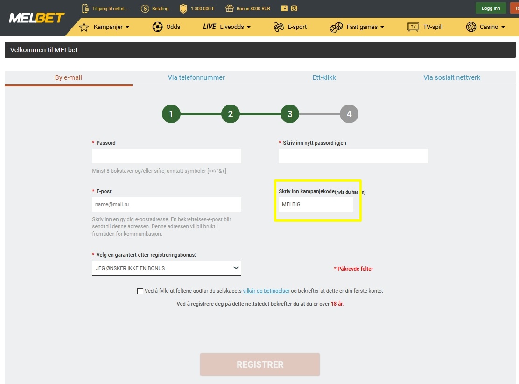Open the vilkår og betingelser link
Screen dimensions: 519x384
(x=266, y=291)
